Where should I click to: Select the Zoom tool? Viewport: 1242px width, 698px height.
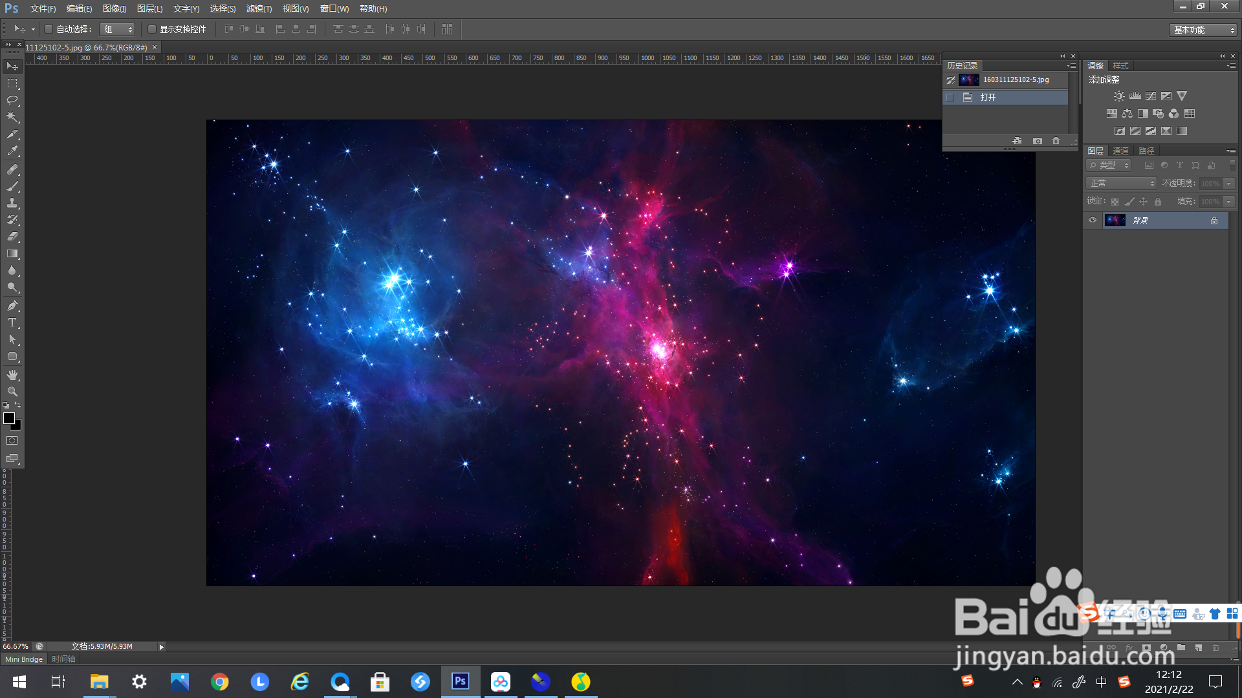pos(12,392)
